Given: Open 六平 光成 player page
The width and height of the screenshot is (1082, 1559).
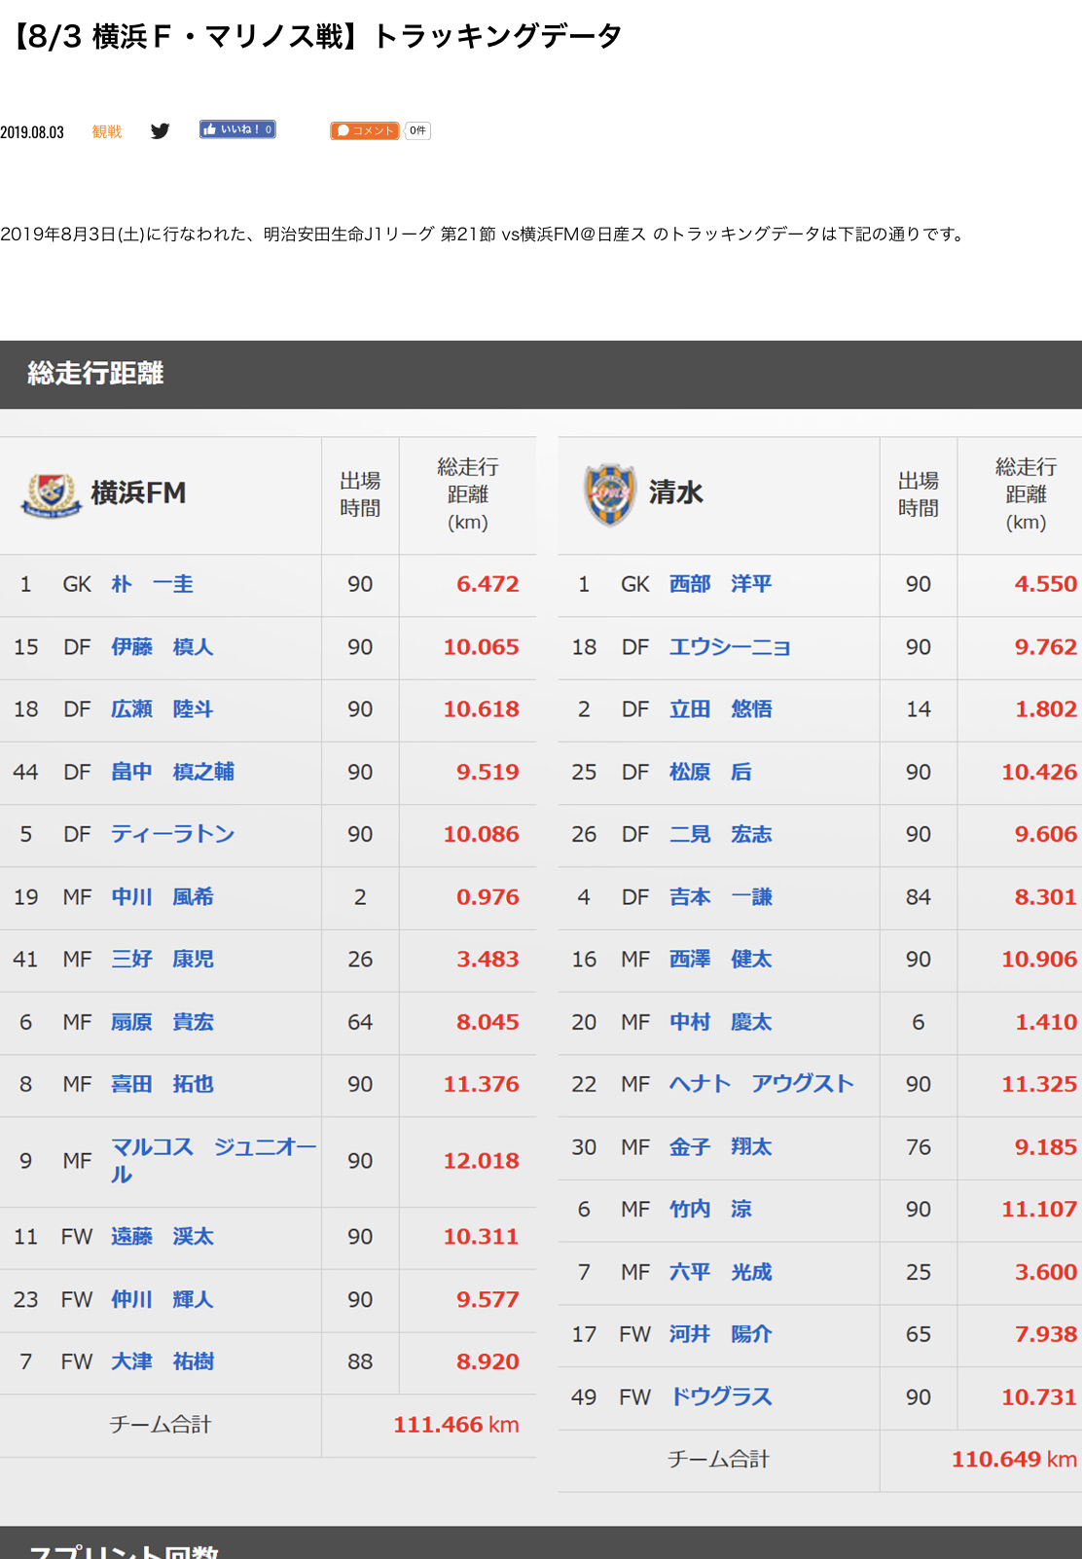Looking at the screenshot, I should pos(720,1272).
